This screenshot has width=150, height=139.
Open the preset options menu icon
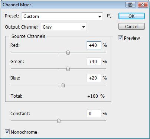point(109,16)
